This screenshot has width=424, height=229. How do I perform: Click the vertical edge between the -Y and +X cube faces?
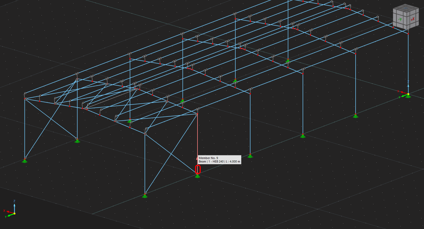[406, 20]
